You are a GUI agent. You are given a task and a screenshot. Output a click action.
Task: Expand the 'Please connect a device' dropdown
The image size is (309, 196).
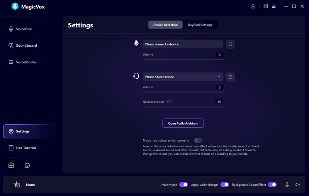(x=183, y=44)
